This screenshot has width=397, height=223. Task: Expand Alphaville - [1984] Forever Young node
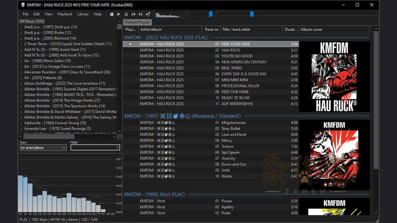click(21, 123)
